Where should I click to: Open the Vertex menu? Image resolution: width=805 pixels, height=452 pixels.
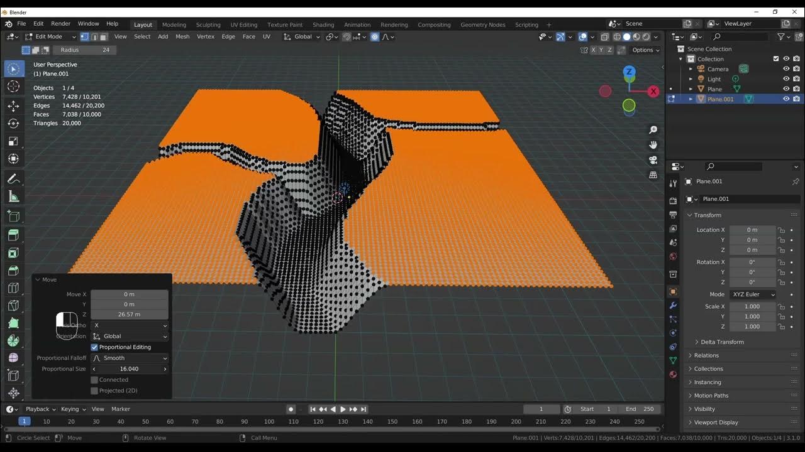pyautogui.click(x=206, y=36)
